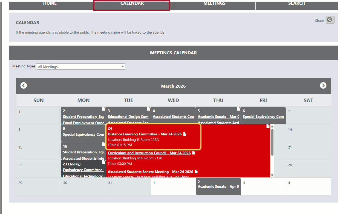The height and width of the screenshot is (214, 340).
Task: Click the document icon beside Curriculum and Instruction Council
Action: pos(194,153)
